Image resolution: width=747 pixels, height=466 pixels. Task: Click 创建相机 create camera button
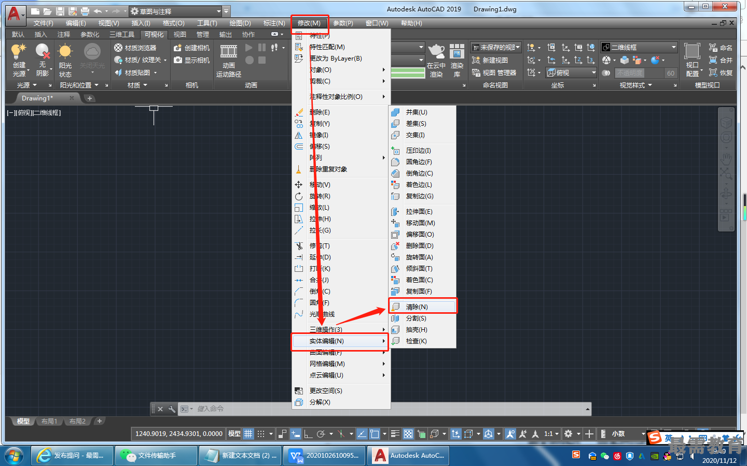pyautogui.click(x=191, y=48)
